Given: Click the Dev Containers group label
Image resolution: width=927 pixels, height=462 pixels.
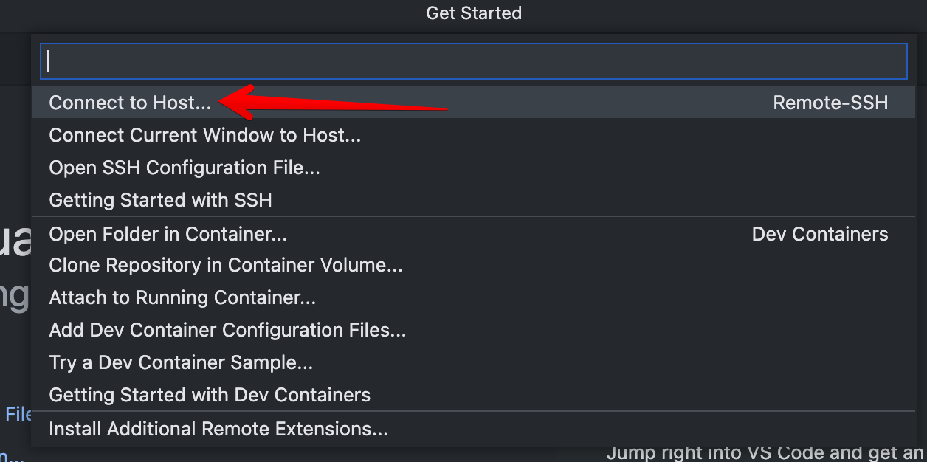Looking at the screenshot, I should coord(820,235).
